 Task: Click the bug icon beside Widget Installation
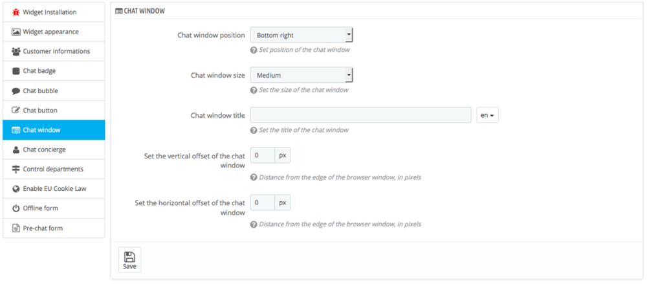click(x=16, y=12)
